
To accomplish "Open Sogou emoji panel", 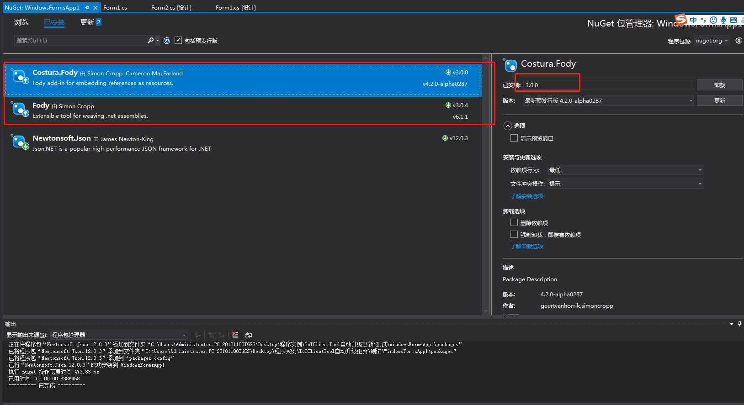I will point(713,20).
